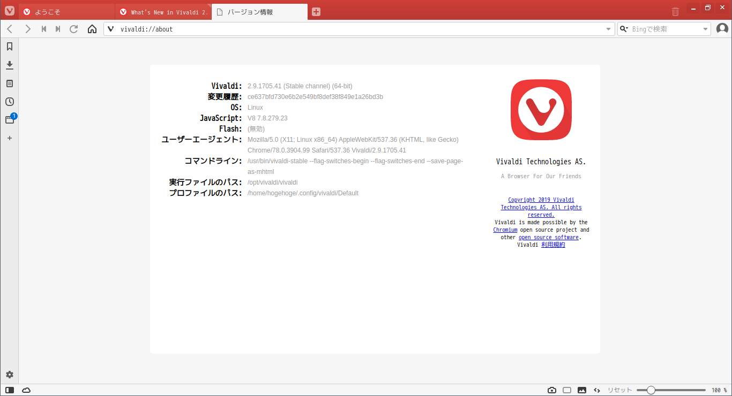The height and width of the screenshot is (396, 732).
Task: Click profile path /home/hogehoge/.config/vivaldi/Default
Action: pos(303,193)
